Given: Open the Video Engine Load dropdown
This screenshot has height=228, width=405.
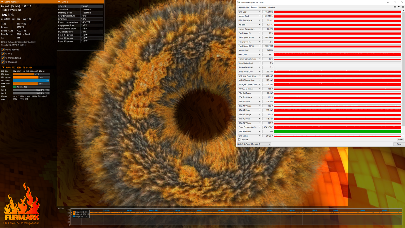Looking at the screenshot, I should (x=260, y=63).
